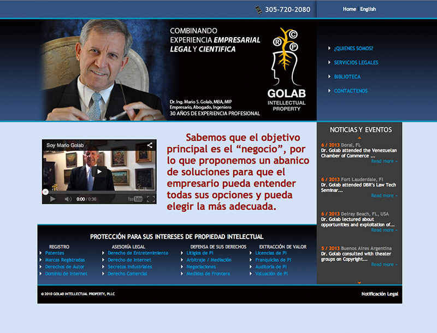437x333 pixels.
Task: Open the Derechos de Autor link
Action: [64, 267]
